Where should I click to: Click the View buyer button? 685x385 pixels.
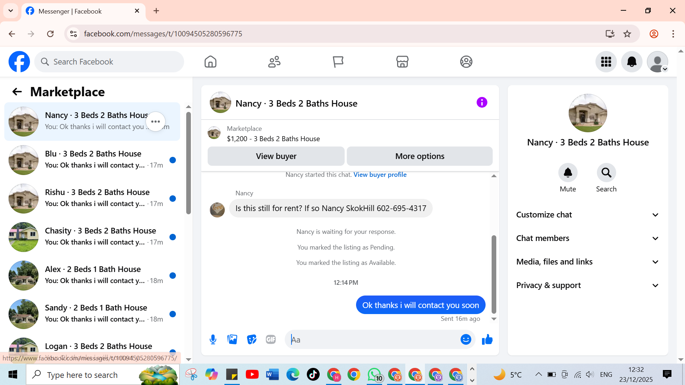click(x=276, y=156)
